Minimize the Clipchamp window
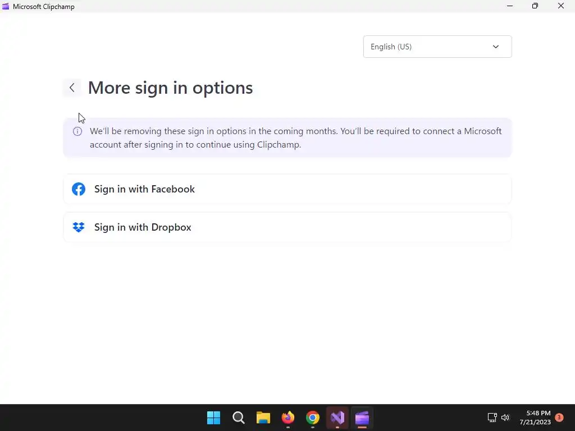 click(510, 6)
